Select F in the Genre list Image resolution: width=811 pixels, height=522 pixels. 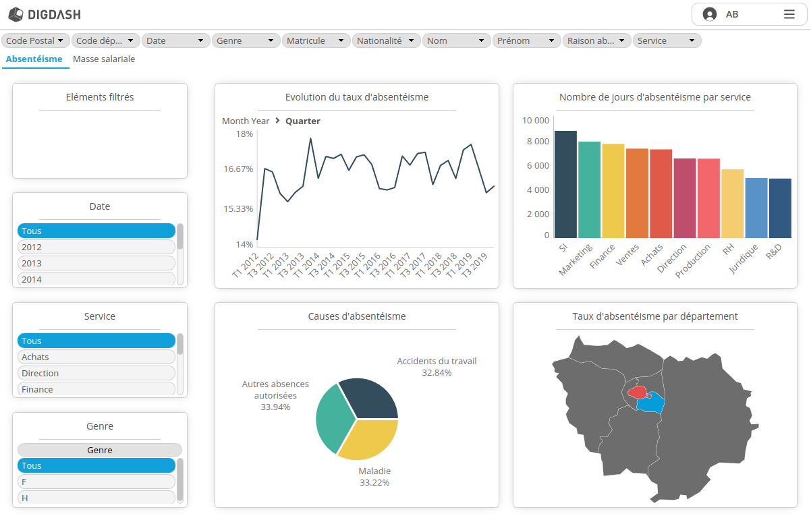point(96,482)
